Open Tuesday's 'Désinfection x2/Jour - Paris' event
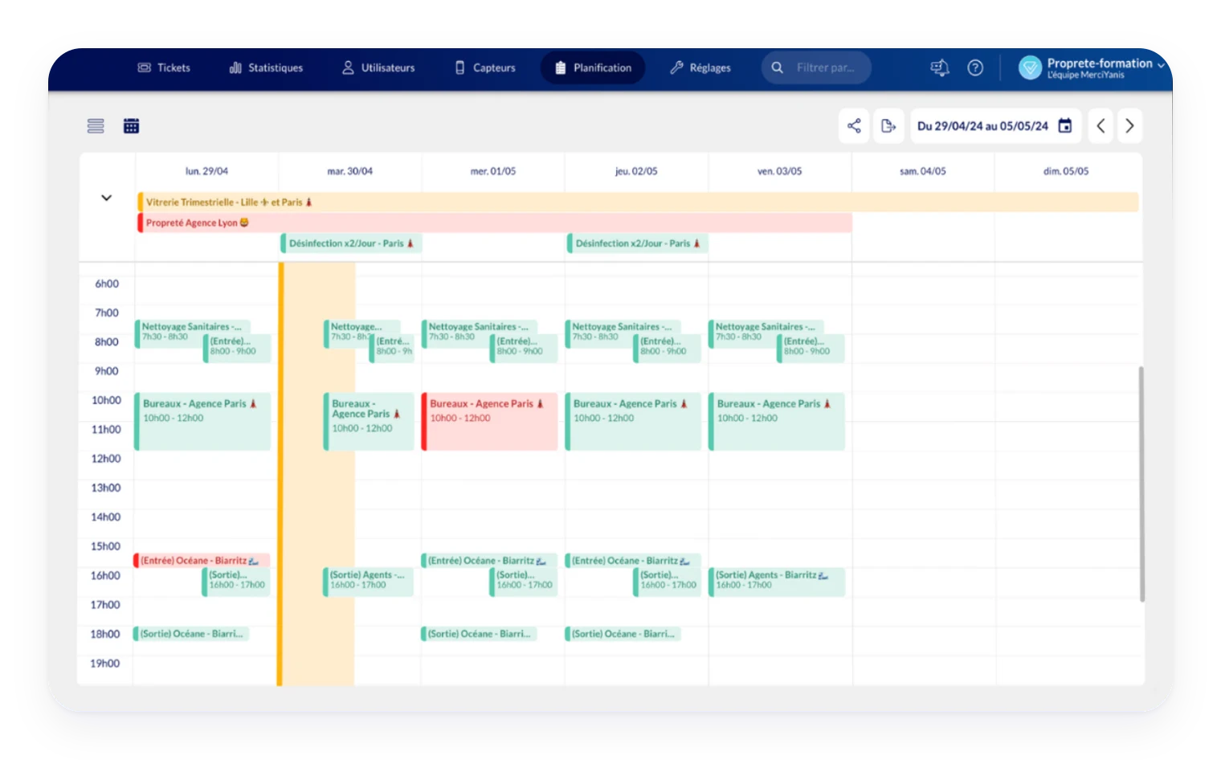Image resolution: width=1221 pixels, height=760 pixels. pyautogui.click(x=351, y=243)
